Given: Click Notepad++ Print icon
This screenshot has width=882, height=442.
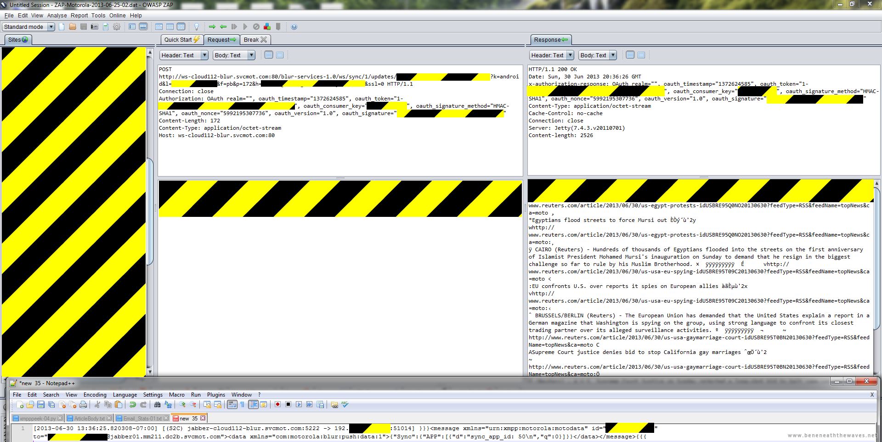Looking at the screenshot, I should 83,404.
